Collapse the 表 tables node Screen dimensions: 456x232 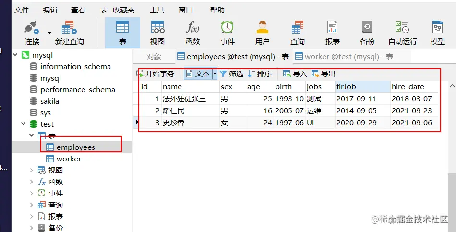(x=31, y=135)
